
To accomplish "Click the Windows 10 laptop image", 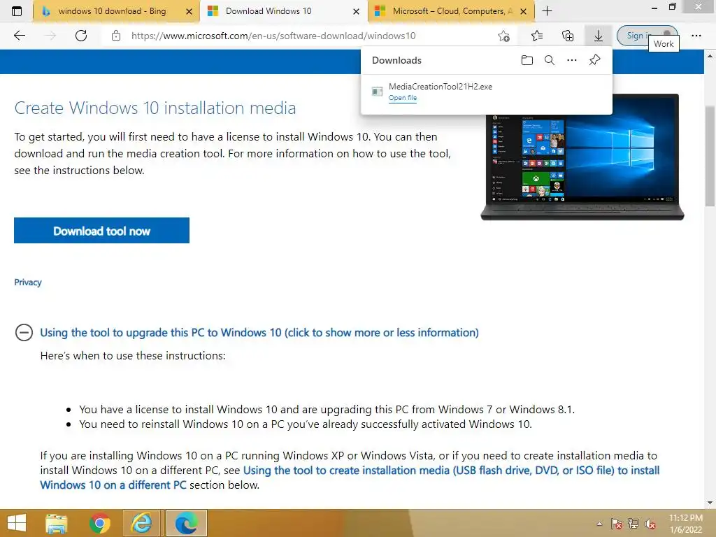I will click(x=582, y=157).
